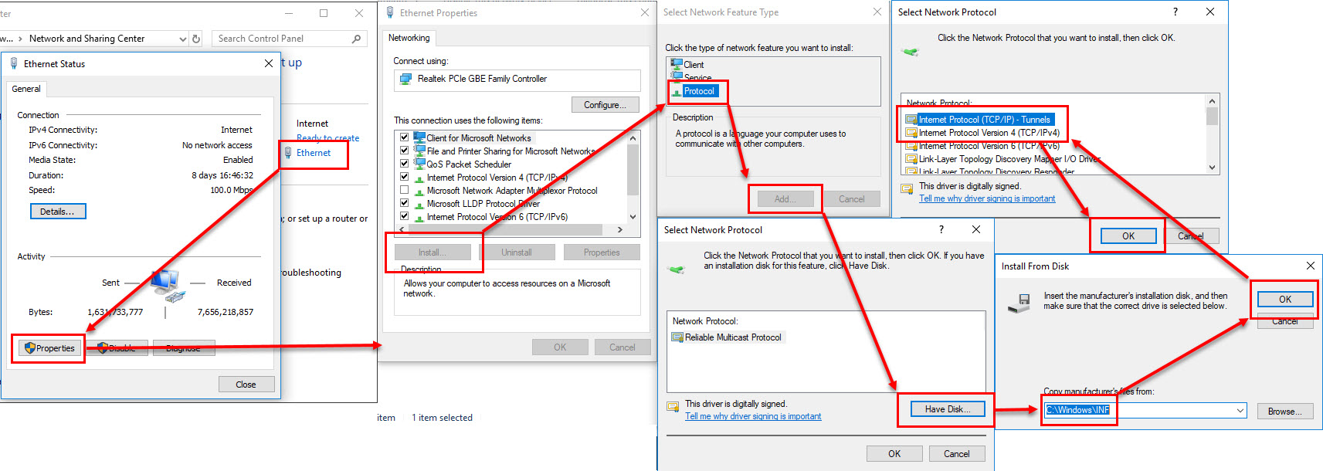Select the General tab in Ethernet Status
Screen dimensions: 1323x471
(26, 89)
